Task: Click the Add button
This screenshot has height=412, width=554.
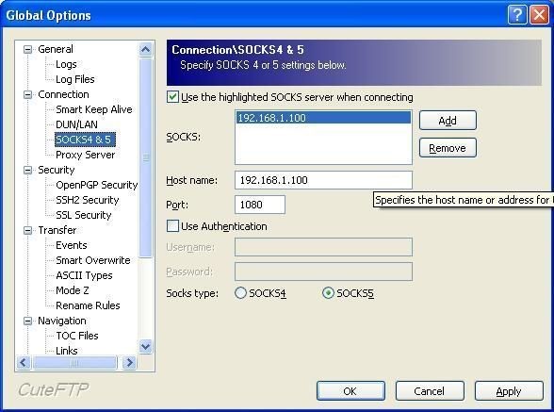Action: (448, 121)
